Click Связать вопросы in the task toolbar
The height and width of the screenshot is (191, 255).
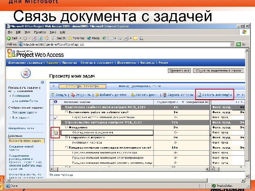point(178,95)
